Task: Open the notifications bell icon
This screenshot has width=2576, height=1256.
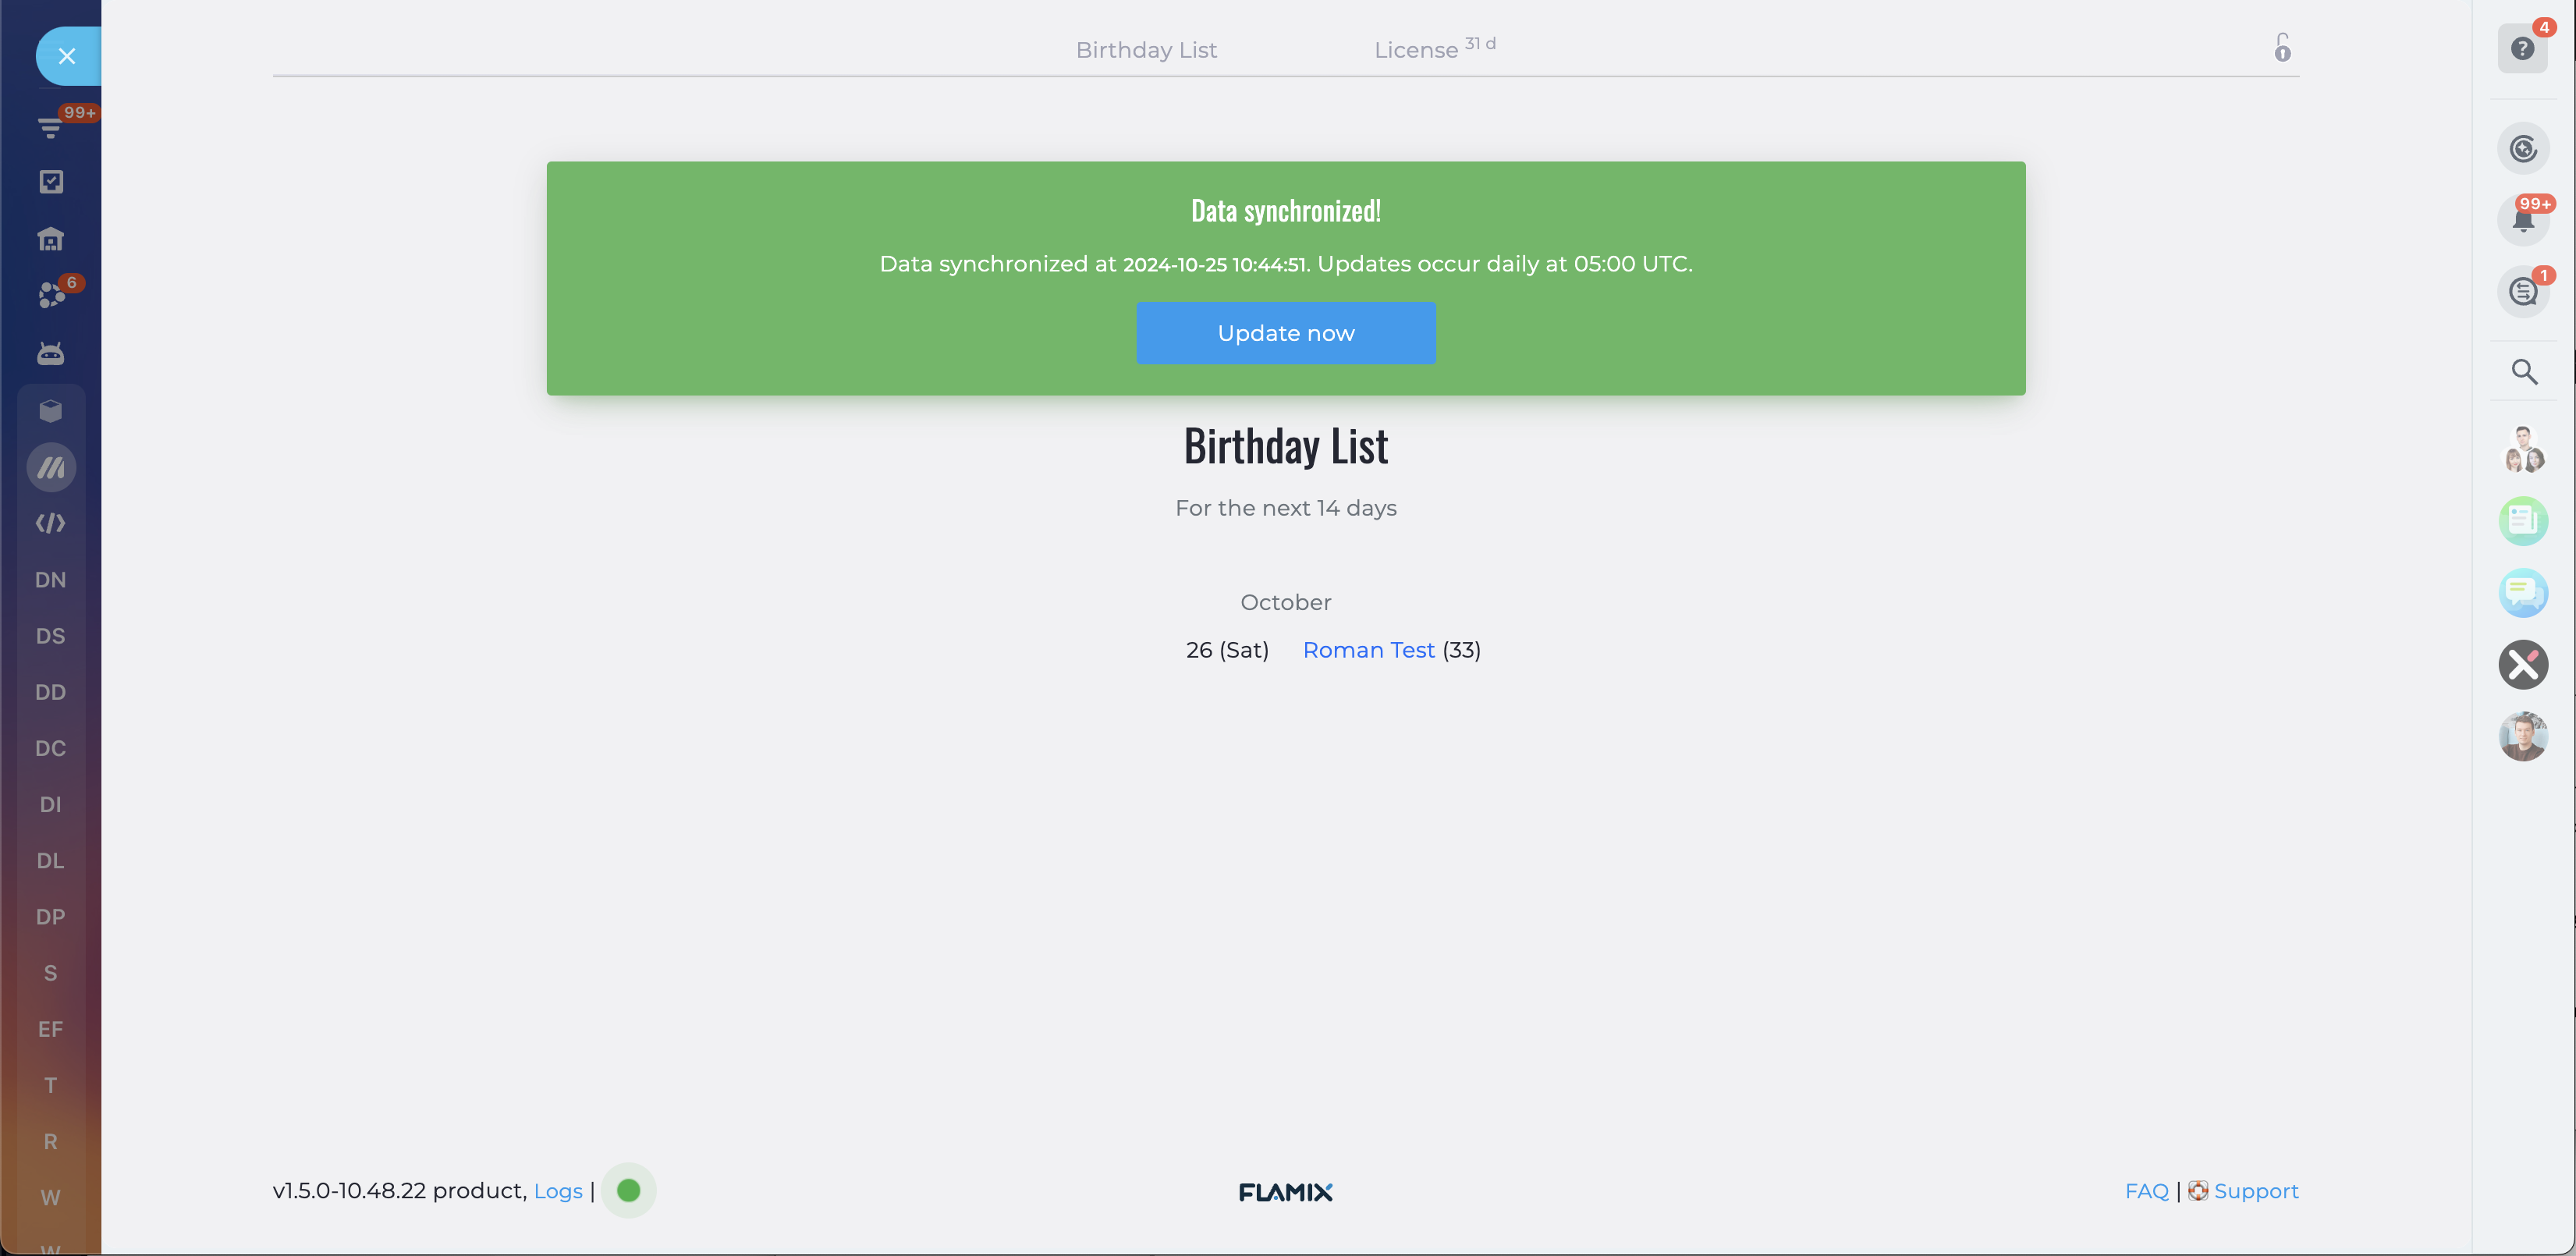Action: pos(2523,220)
